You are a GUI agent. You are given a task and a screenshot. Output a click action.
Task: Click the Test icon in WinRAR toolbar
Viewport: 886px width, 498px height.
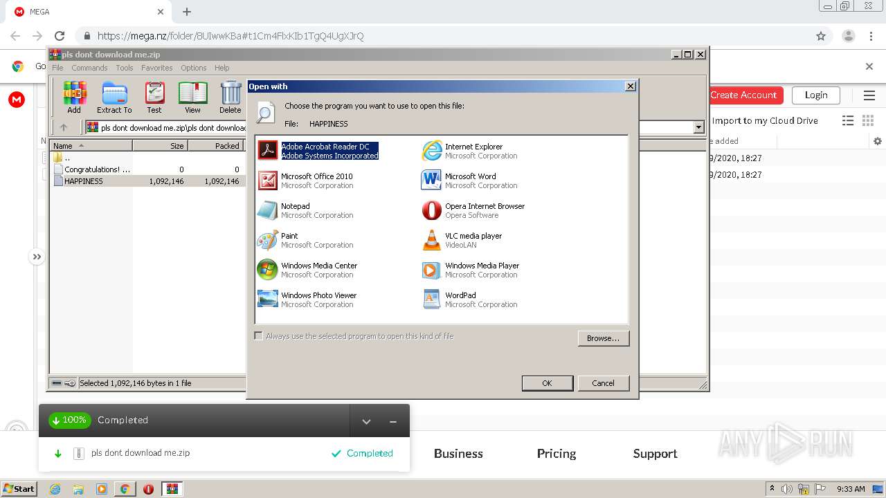pyautogui.click(x=154, y=97)
